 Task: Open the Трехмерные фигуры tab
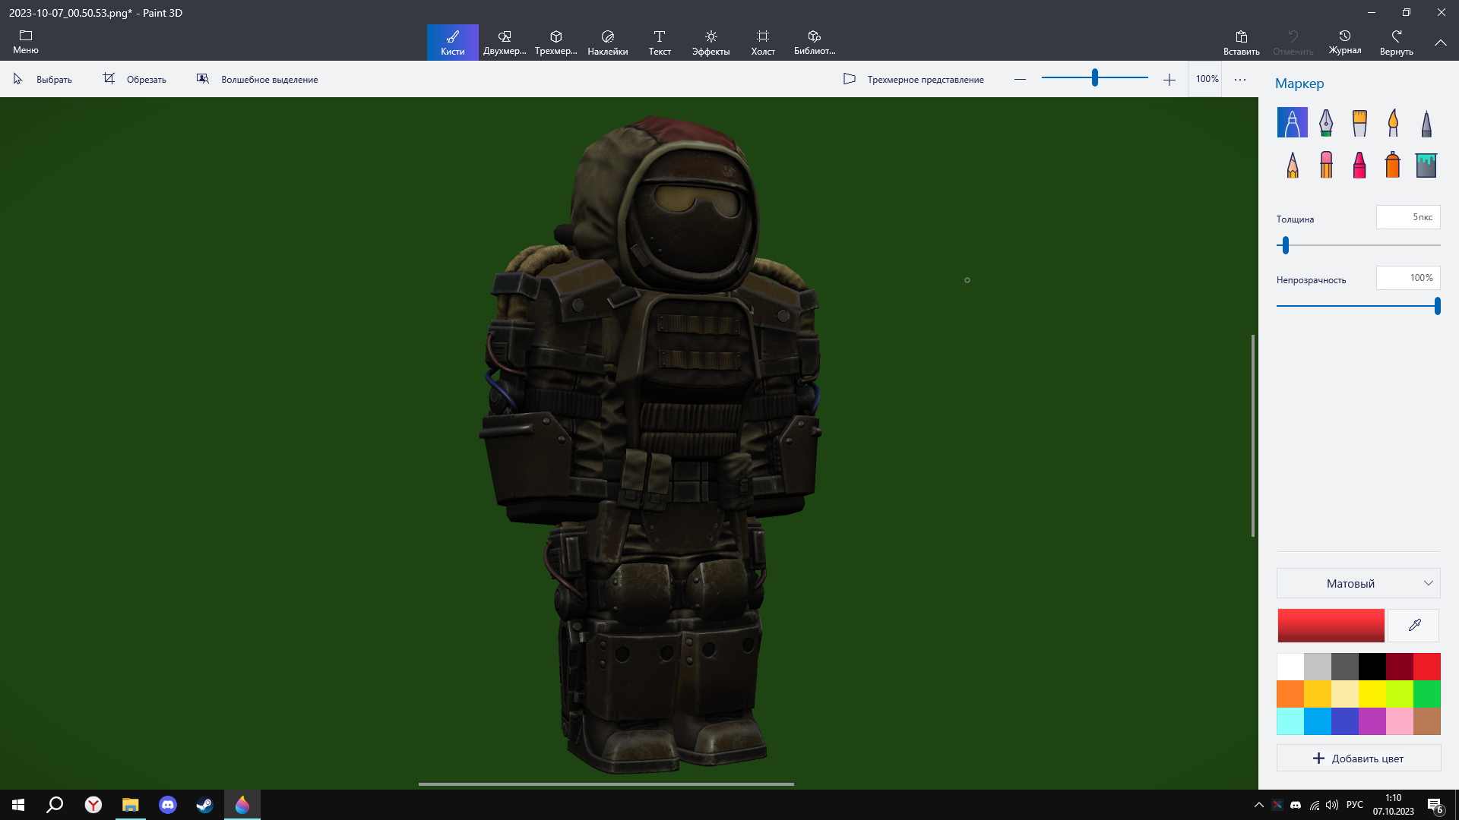click(556, 43)
